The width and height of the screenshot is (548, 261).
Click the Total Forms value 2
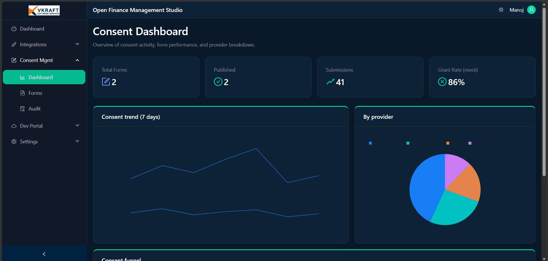click(114, 82)
